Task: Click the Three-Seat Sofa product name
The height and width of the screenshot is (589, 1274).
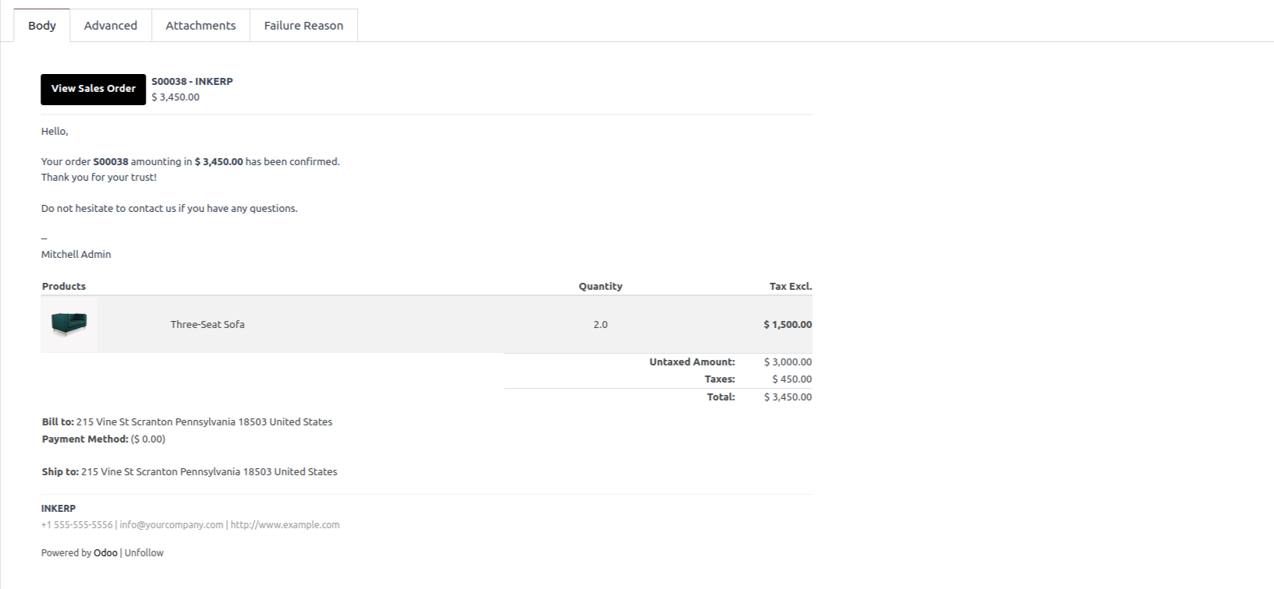Action: tap(207, 325)
